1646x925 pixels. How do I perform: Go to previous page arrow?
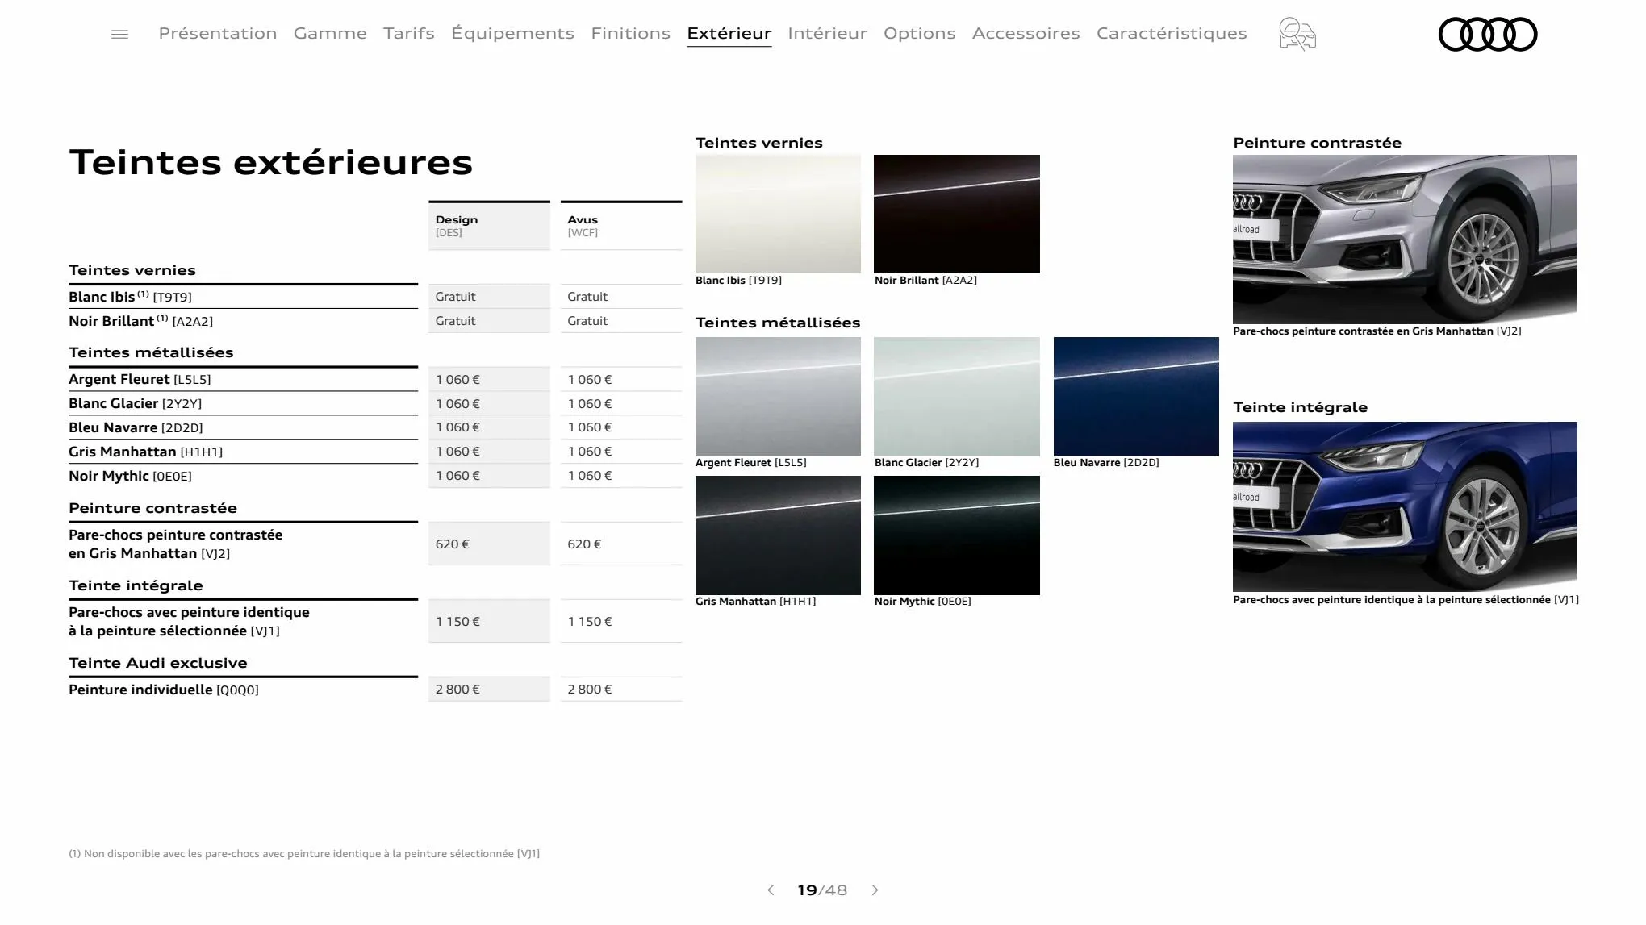pyautogui.click(x=771, y=890)
